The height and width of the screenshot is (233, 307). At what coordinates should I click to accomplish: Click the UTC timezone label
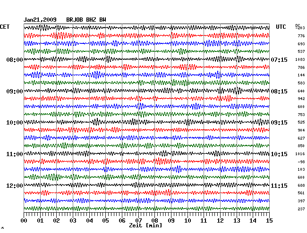281,27
